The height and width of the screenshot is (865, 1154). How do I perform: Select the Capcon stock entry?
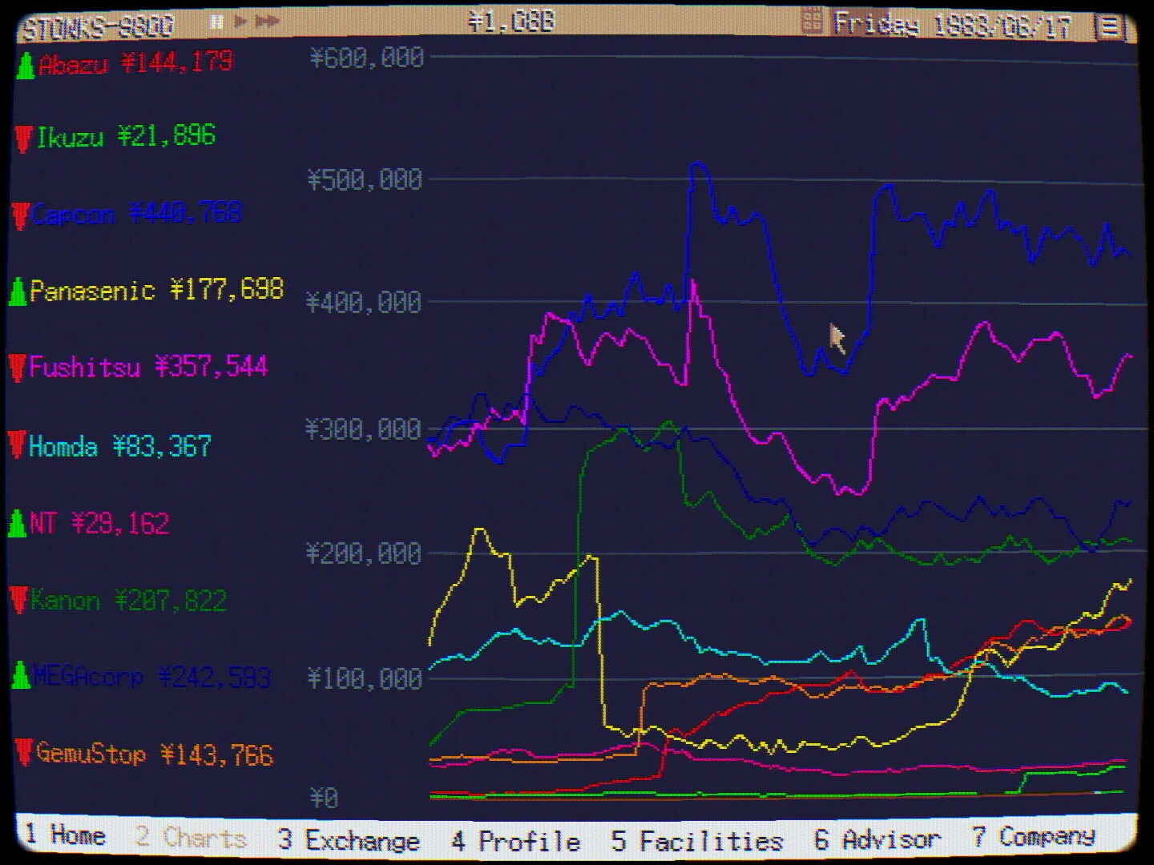pos(127,214)
